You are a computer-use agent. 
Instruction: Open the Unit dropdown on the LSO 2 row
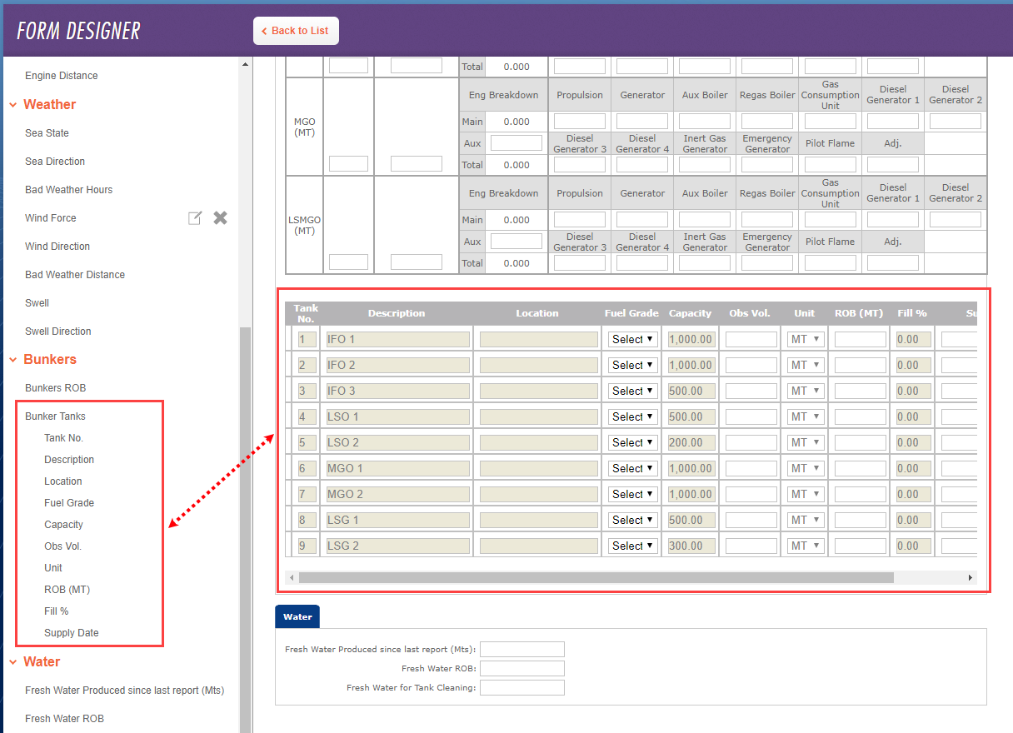(805, 442)
